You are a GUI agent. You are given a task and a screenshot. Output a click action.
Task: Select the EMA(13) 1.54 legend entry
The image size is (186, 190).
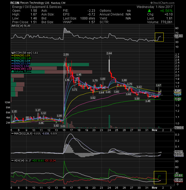pyautogui.click(x=21, y=64)
